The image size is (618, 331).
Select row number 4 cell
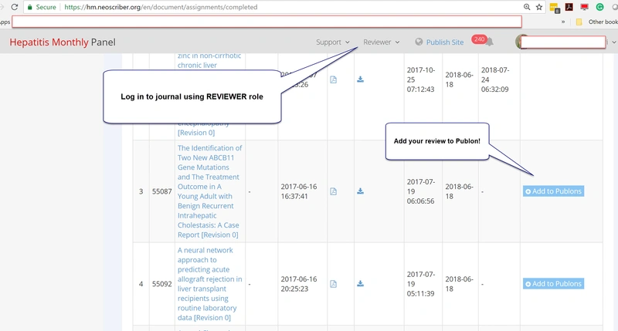141,284
